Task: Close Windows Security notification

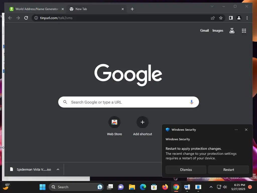Action: coord(246,130)
